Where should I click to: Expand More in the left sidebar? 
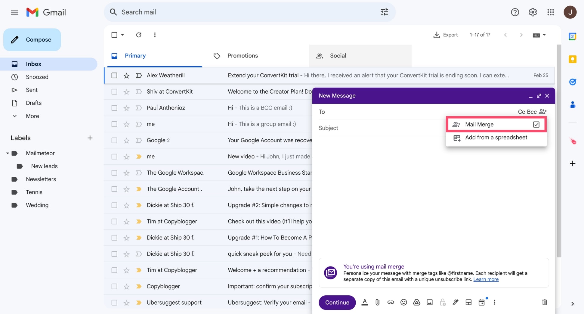pos(32,116)
